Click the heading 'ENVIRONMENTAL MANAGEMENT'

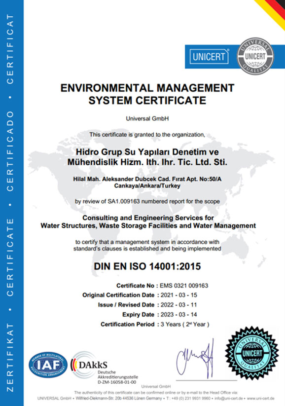pyautogui.click(x=147, y=88)
